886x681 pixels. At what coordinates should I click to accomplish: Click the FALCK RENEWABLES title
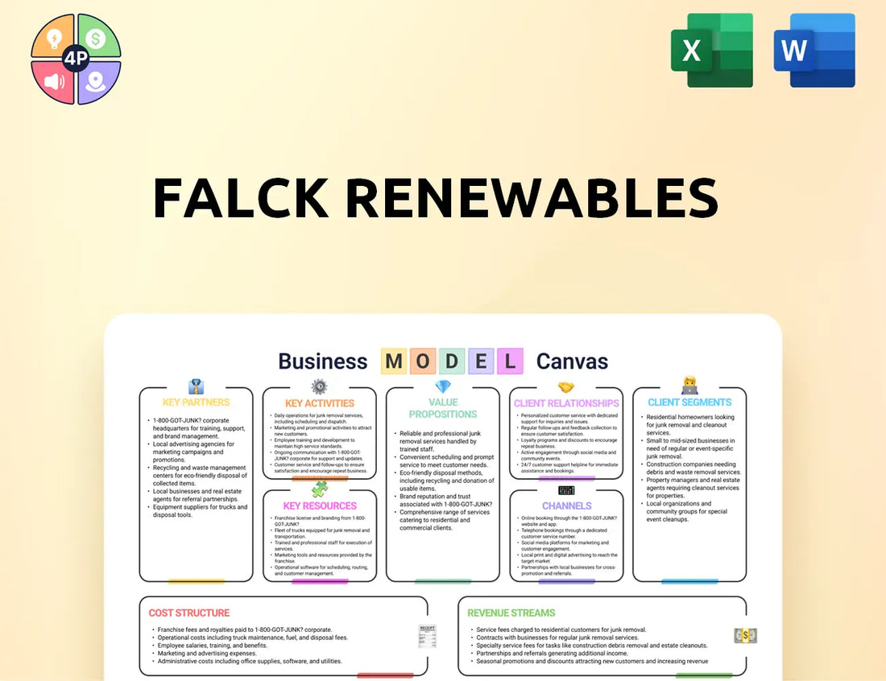pyautogui.click(x=436, y=198)
